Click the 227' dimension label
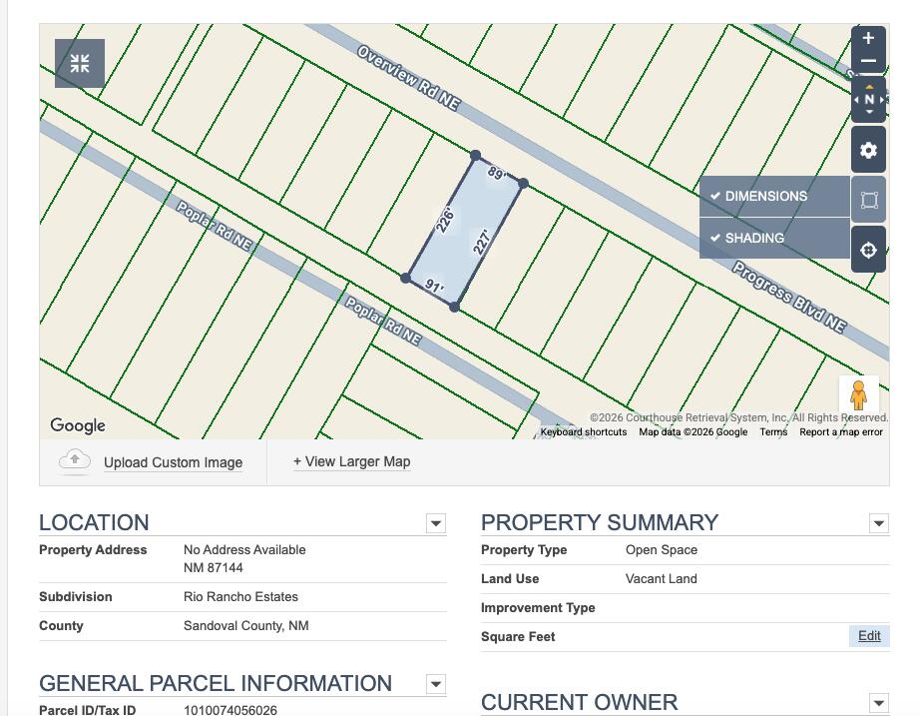The image size is (920, 716). pos(481,243)
